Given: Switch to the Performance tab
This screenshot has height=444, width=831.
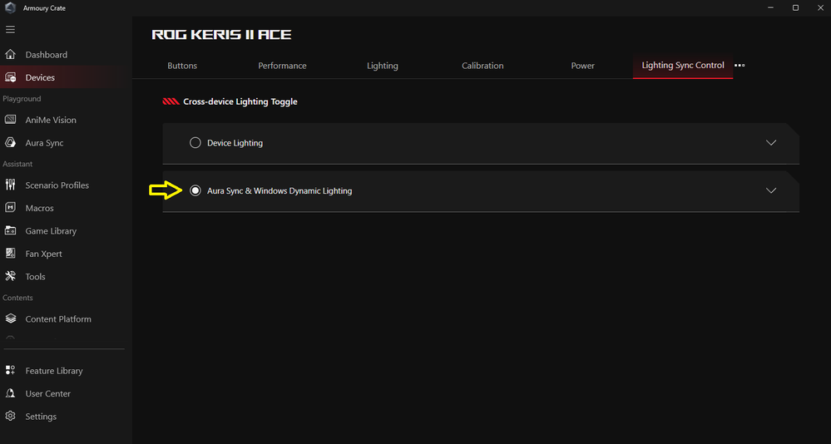Looking at the screenshot, I should [x=282, y=66].
